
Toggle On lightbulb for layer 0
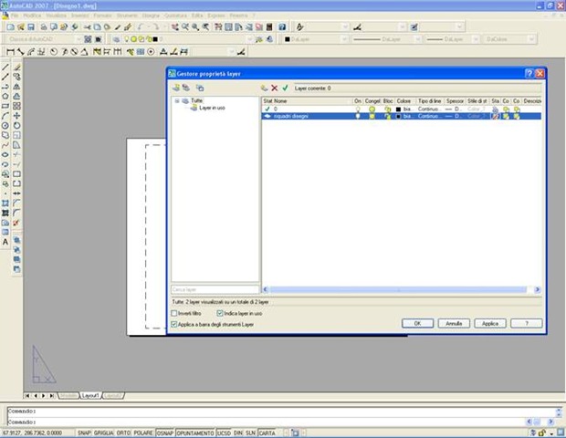358,109
